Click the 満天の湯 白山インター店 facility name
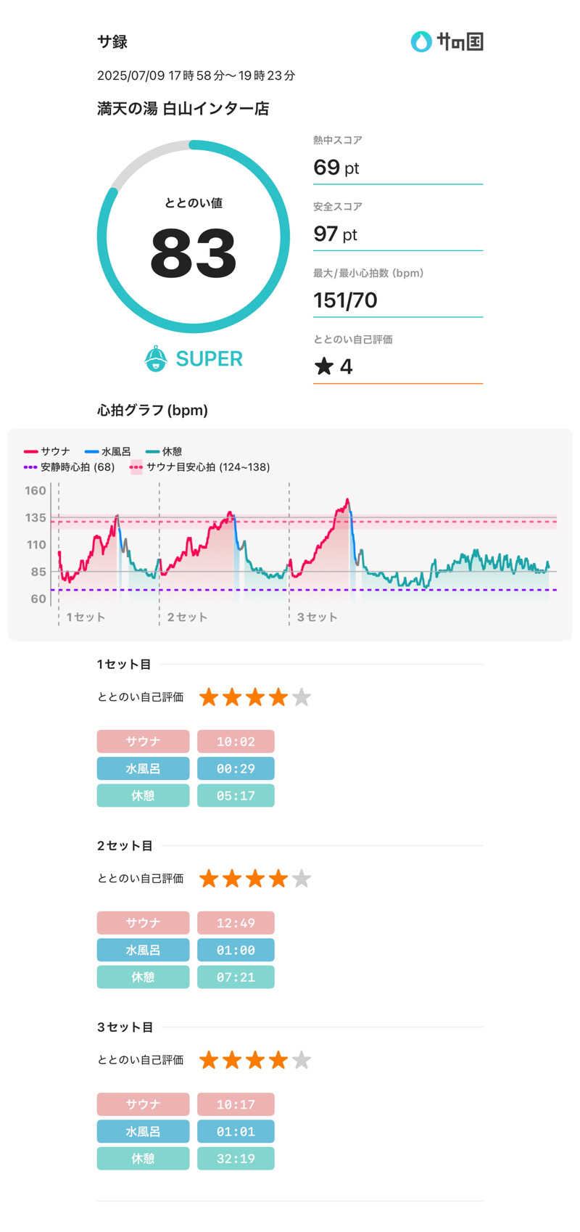 (x=183, y=109)
